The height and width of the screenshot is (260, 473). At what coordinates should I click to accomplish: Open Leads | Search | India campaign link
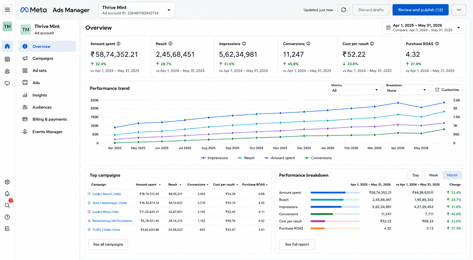[x=107, y=194]
